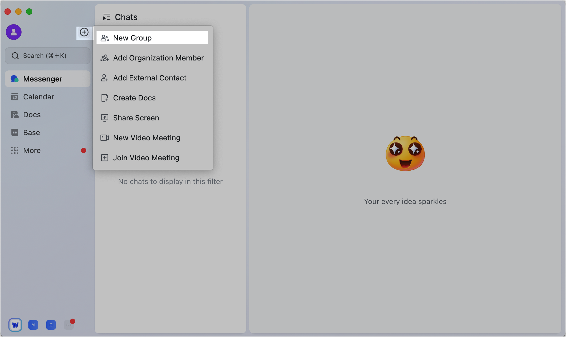Expand the More apps menu
The image size is (566, 337).
(x=32, y=150)
